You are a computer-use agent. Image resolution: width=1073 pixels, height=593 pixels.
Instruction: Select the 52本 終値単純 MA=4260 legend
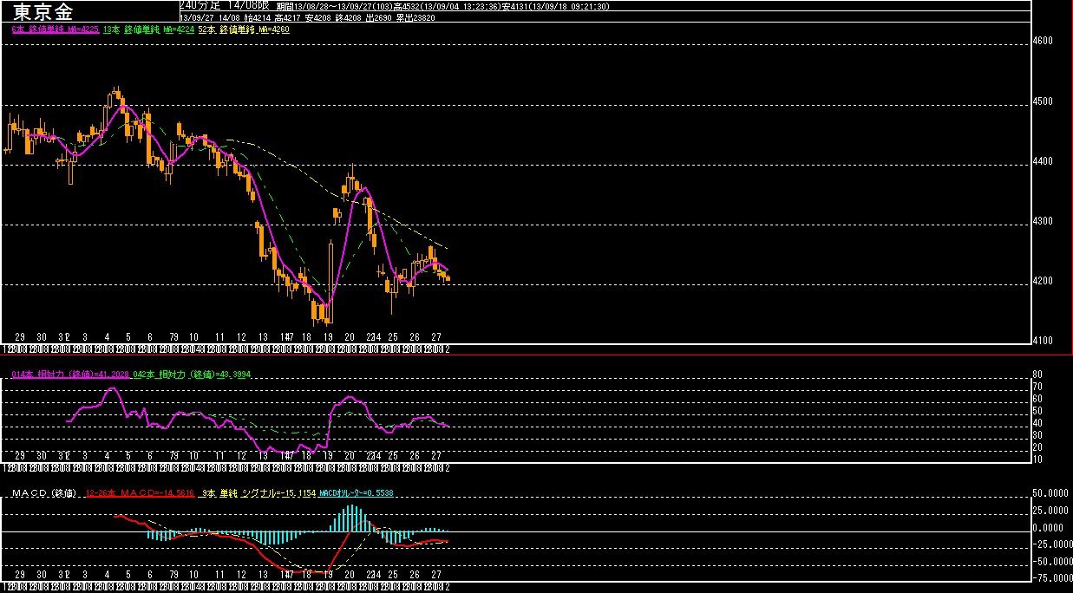[244, 29]
